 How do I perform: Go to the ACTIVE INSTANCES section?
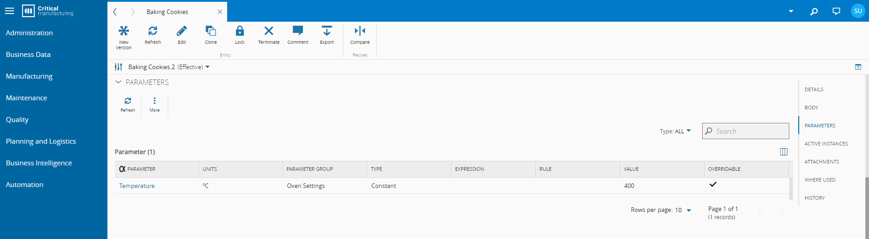point(826,144)
